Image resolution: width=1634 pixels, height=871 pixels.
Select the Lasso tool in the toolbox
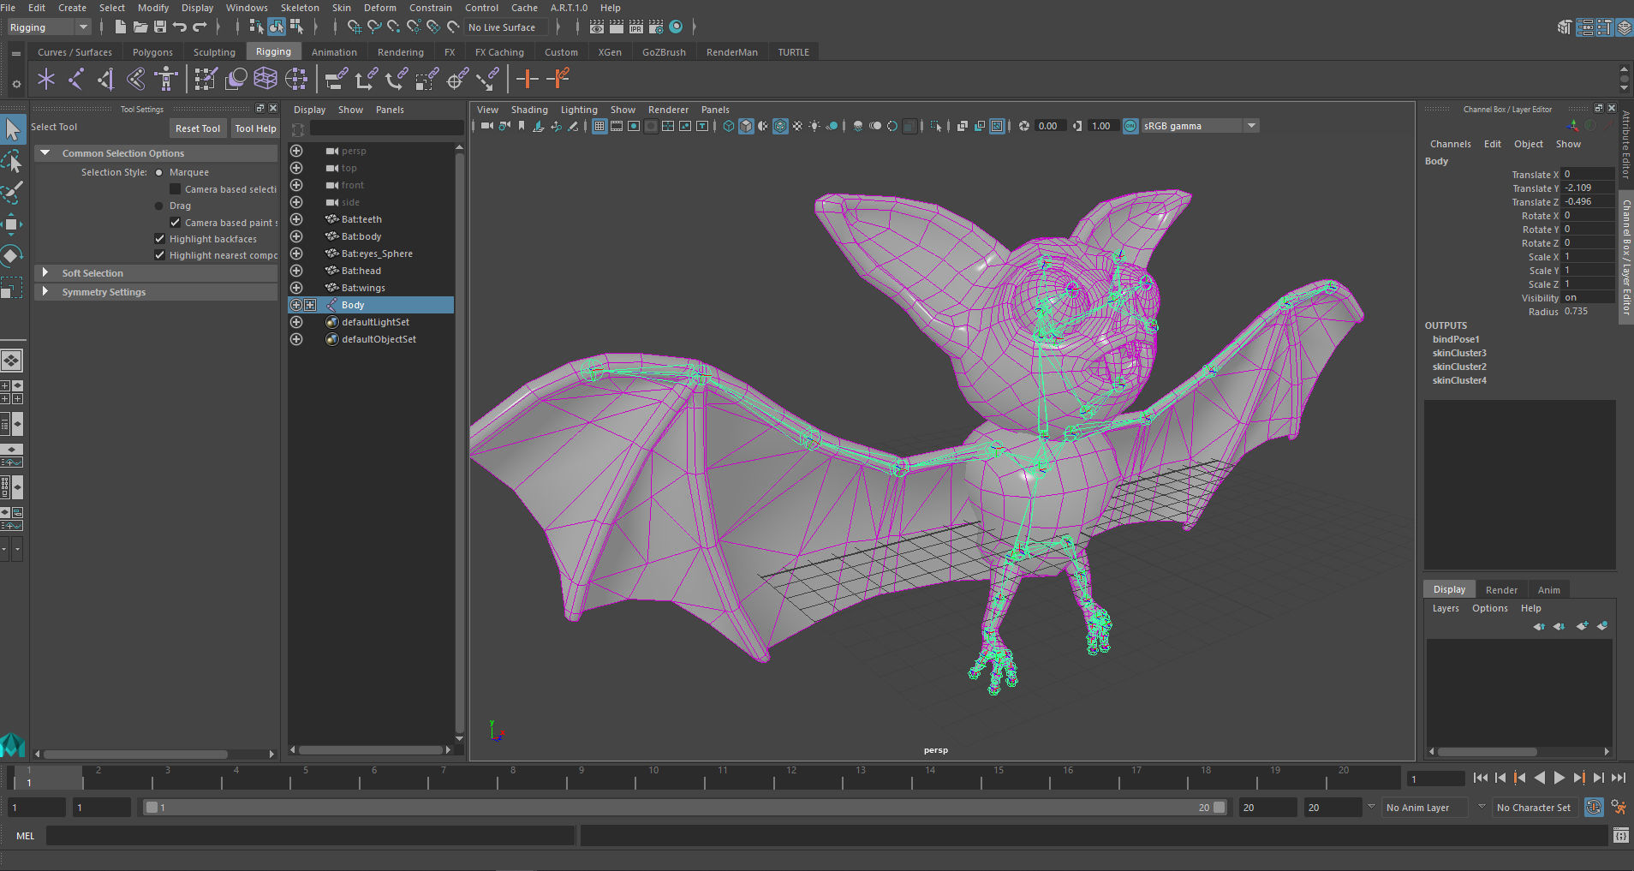[12, 162]
